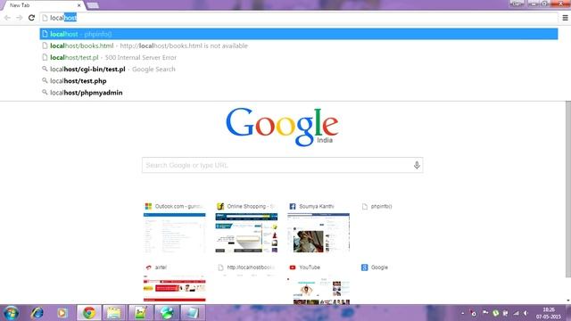Click the Action Center flag tray icon
This screenshot has width=571, height=321.
485,313
